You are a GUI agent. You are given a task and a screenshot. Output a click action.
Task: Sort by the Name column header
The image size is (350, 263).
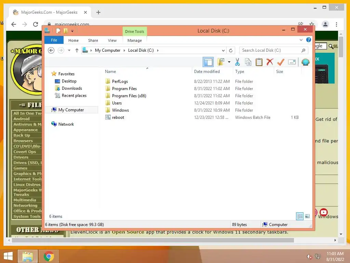tap(147, 71)
